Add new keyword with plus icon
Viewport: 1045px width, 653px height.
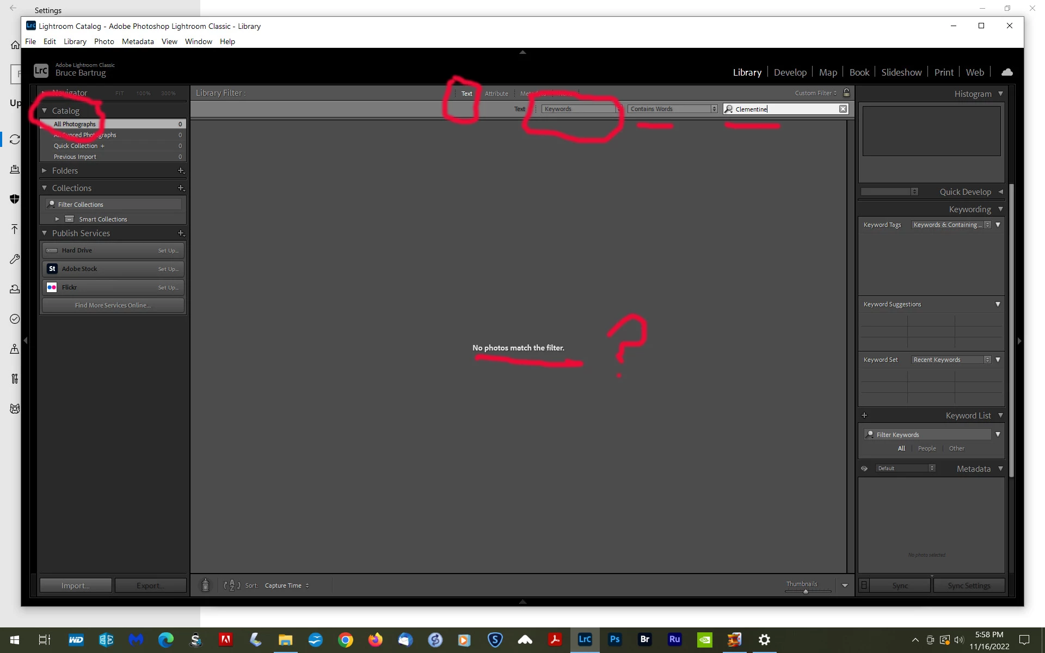click(864, 415)
